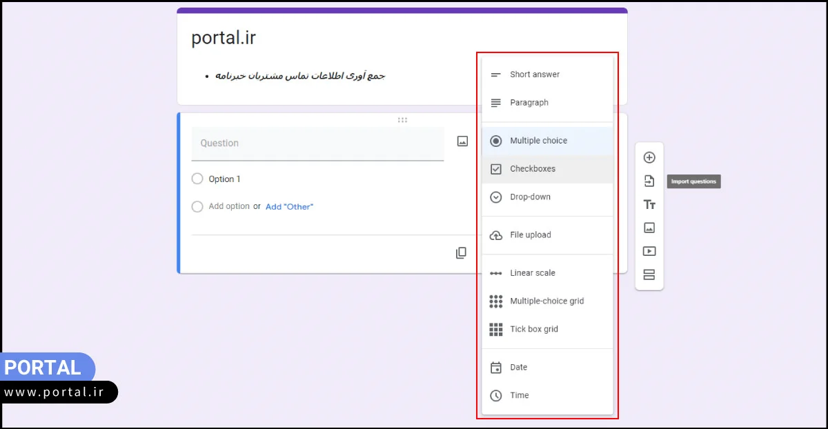Click Add option in the question card
This screenshot has width=828, height=429.
pyautogui.click(x=228, y=206)
